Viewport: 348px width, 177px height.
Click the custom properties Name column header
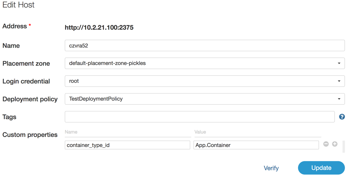tap(71, 132)
